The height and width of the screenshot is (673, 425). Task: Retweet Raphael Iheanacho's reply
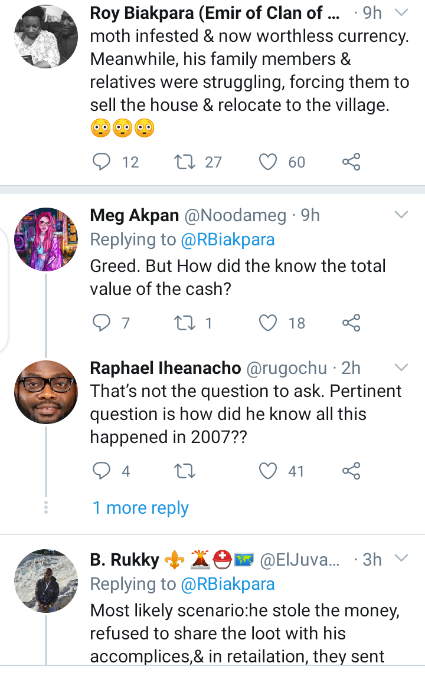186,471
